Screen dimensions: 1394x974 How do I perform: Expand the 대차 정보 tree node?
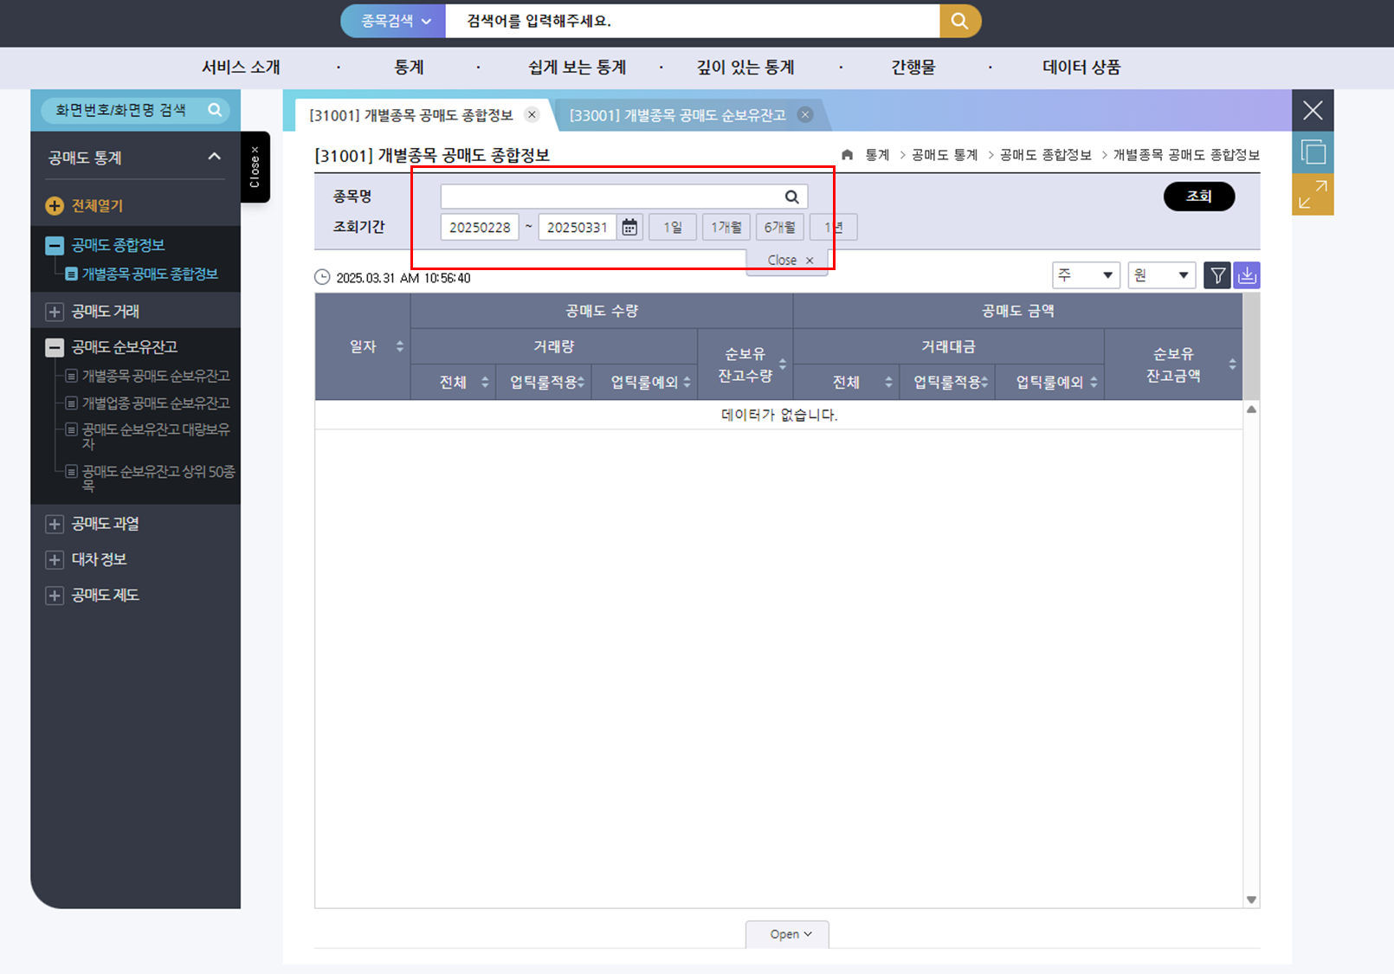tap(55, 559)
